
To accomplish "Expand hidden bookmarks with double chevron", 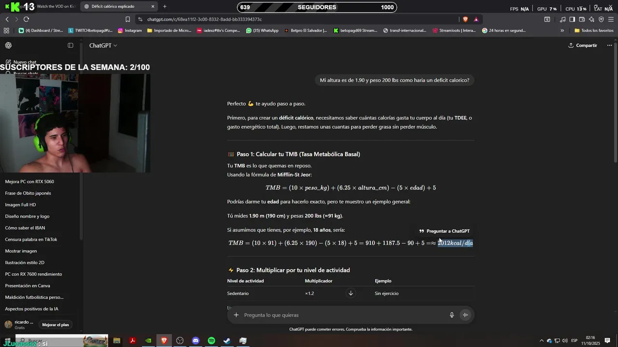I will 562,30.
